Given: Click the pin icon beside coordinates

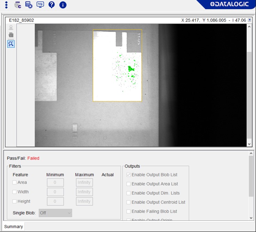Looking at the screenshot, I should (249, 20).
